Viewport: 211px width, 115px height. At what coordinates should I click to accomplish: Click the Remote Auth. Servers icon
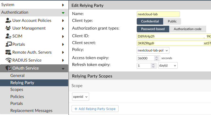pyautogui.click(x=8, y=52)
